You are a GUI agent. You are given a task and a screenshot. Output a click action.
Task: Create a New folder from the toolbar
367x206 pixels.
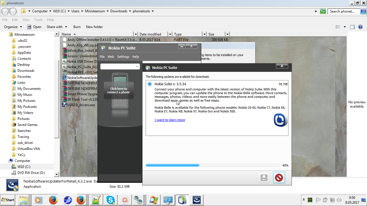pyautogui.click(x=94, y=27)
